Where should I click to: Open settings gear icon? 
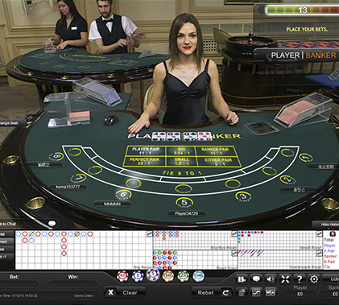(x=313, y=279)
